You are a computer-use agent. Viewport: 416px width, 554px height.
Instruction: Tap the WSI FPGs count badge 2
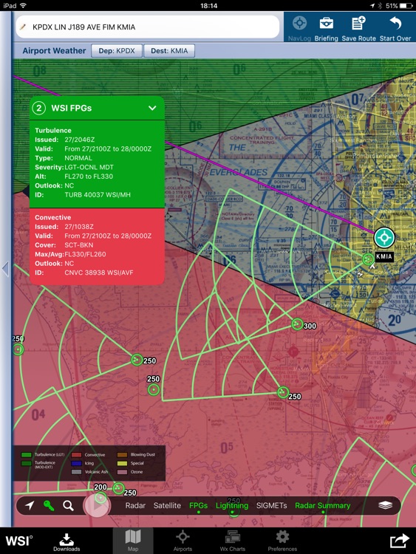click(x=39, y=108)
